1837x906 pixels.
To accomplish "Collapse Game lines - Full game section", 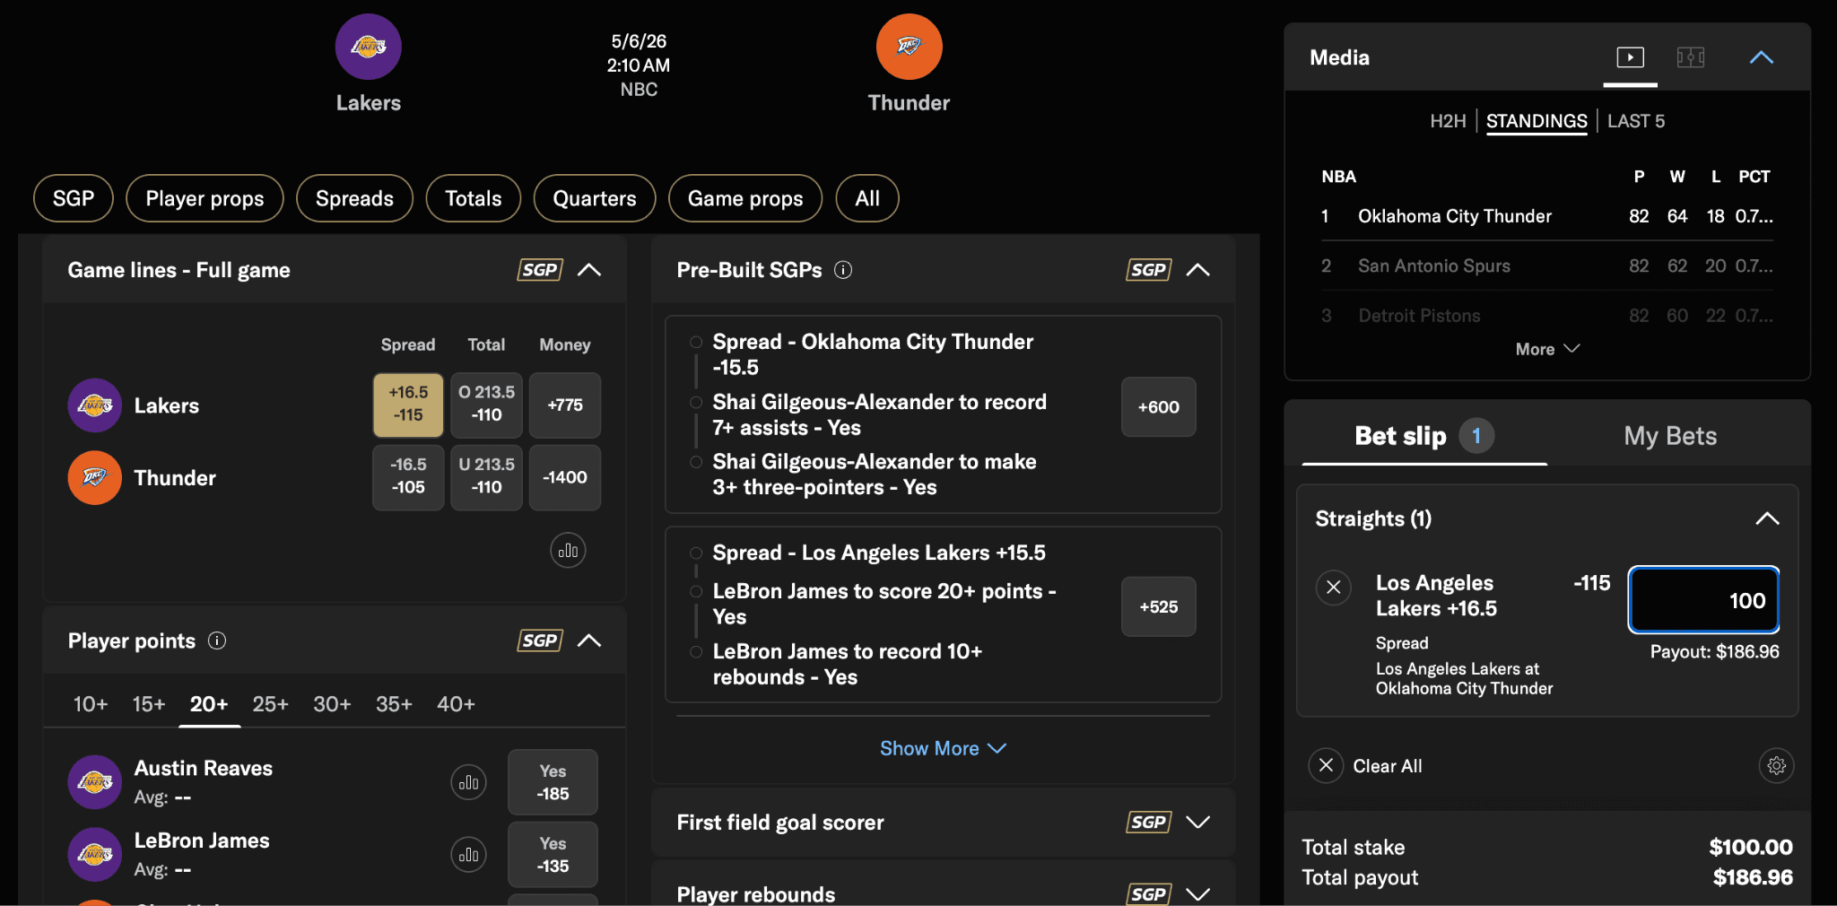I will point(589,270).
